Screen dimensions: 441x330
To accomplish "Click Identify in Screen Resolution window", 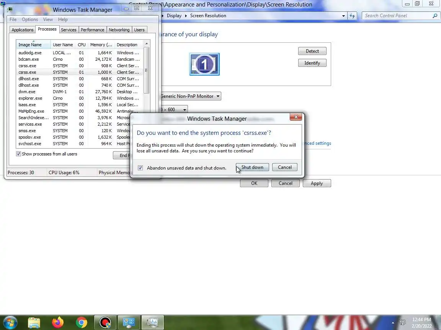I will click(x=312, y=63).
